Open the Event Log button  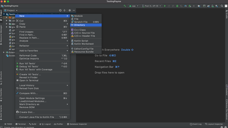[195, 124]
